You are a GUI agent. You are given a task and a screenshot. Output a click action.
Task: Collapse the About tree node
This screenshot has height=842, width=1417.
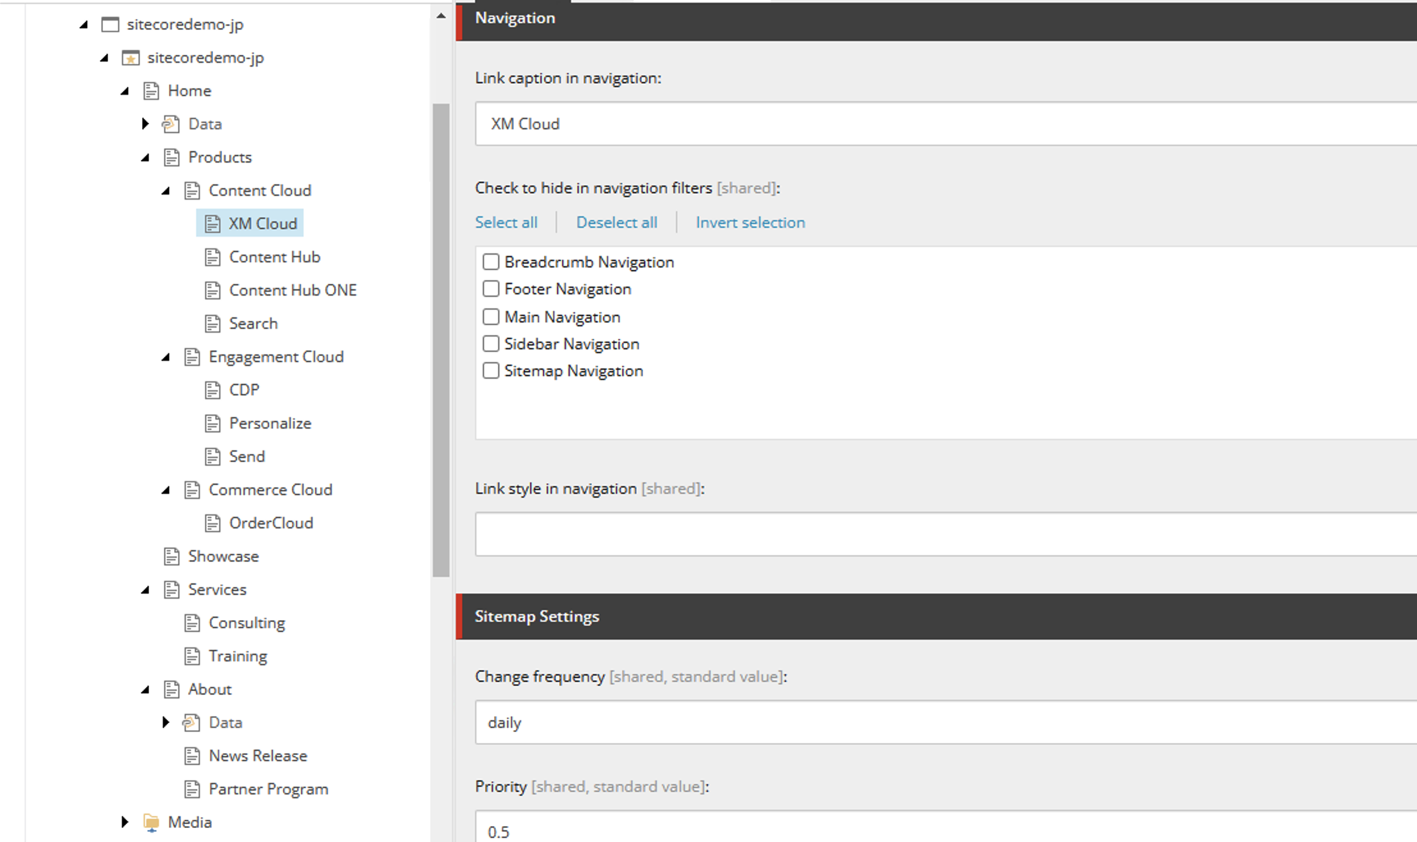[145, 690]
